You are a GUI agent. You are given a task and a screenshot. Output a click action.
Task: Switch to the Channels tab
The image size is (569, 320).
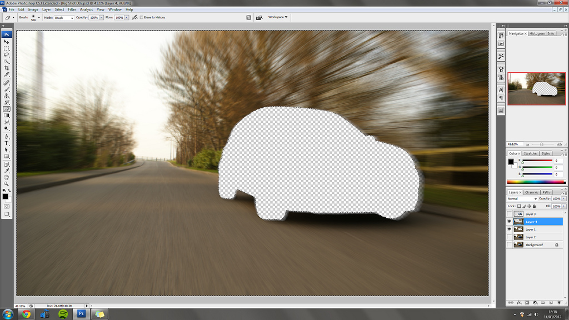click(x=532, y=192)
